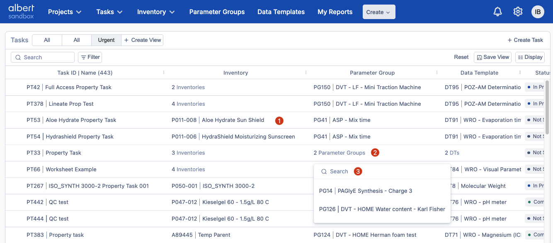Click the Create Task button

(525, 40)
